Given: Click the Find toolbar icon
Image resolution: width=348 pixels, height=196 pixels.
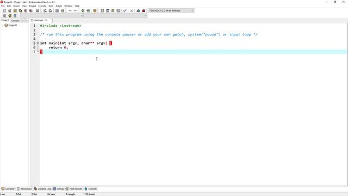Looking at the screenshot, I should click(45, 11).
